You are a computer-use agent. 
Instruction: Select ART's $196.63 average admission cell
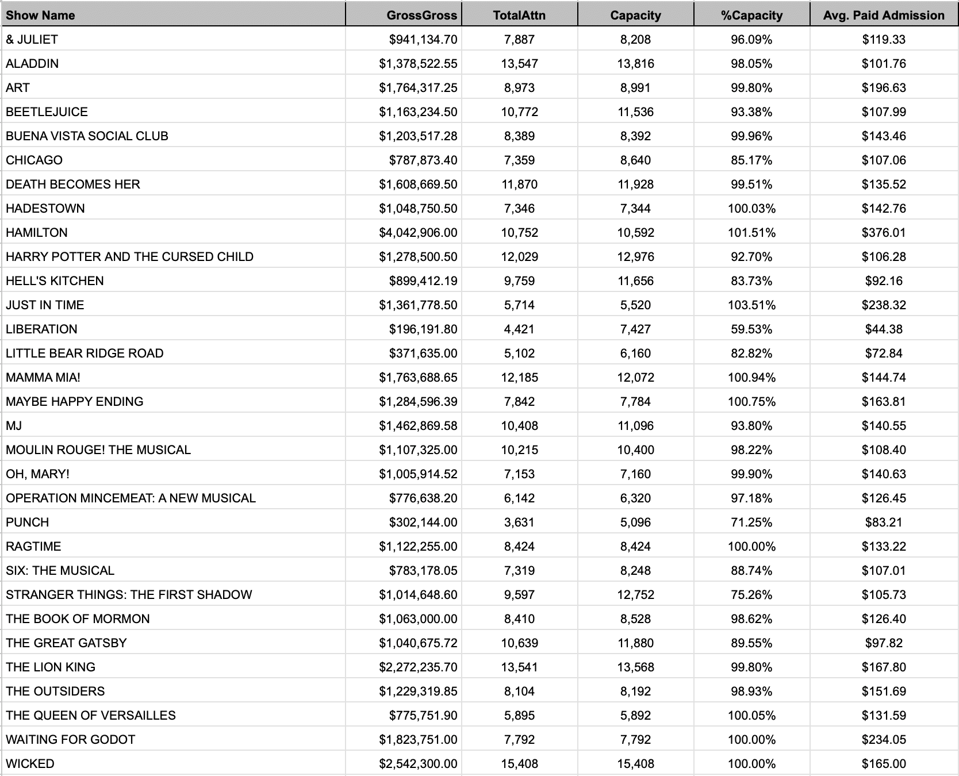[x=884, y=88]
